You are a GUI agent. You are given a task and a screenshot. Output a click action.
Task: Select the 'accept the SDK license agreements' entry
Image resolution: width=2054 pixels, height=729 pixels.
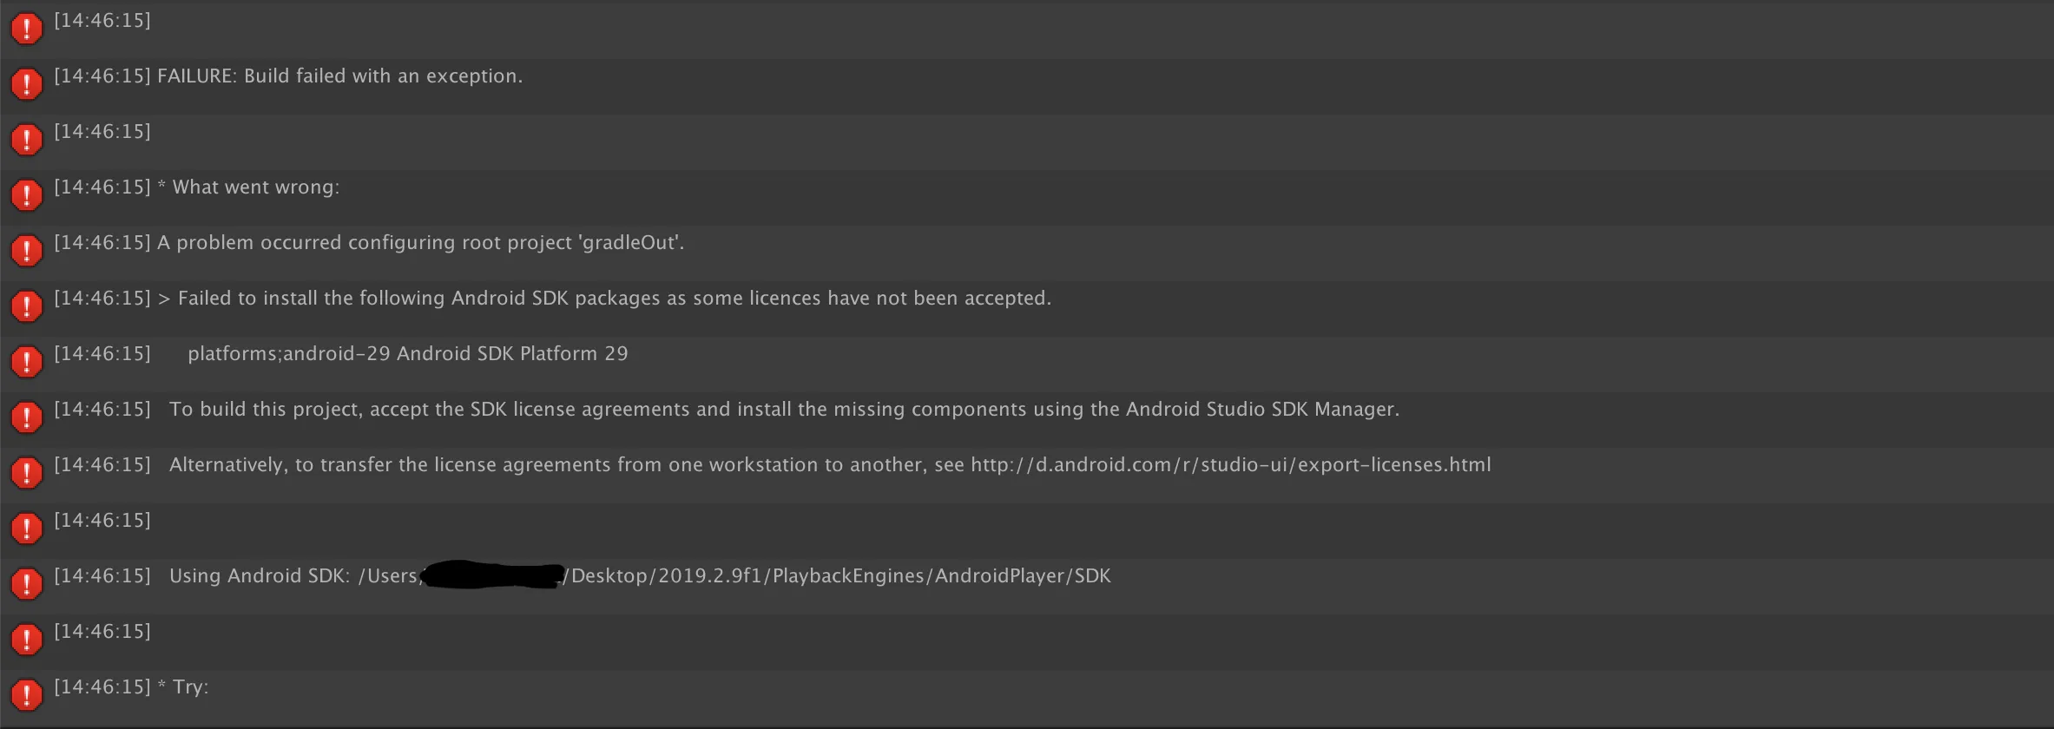783,410
